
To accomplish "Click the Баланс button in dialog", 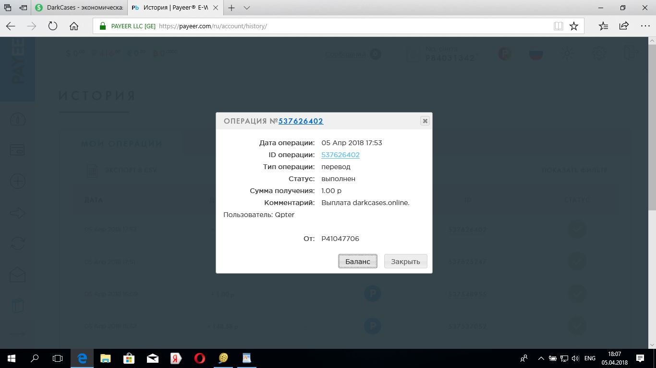I will click(358, 262).
